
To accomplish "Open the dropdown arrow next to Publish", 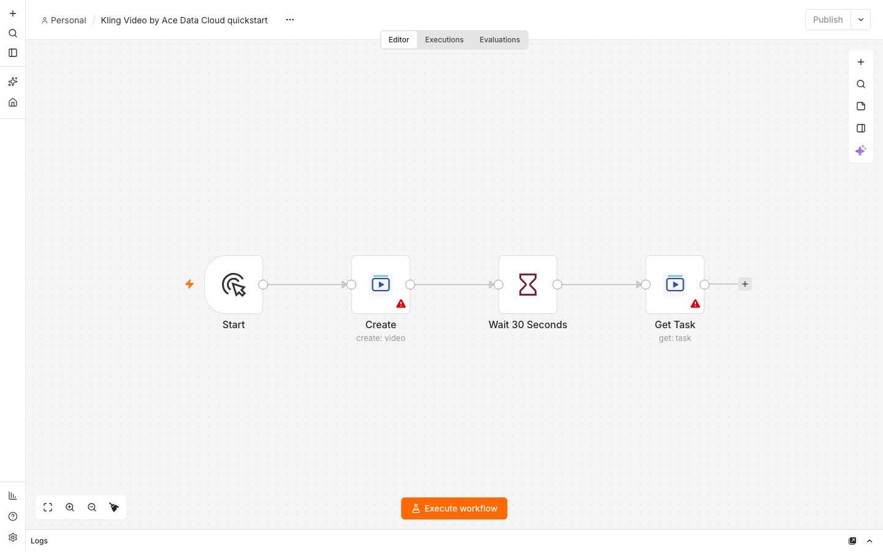I will tap(861, 20).
